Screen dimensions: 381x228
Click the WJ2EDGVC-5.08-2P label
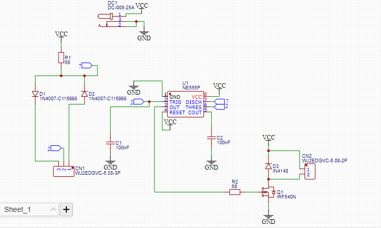point(324,160)
